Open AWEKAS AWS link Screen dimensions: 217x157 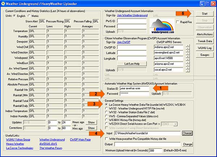(x=48, y=144)
